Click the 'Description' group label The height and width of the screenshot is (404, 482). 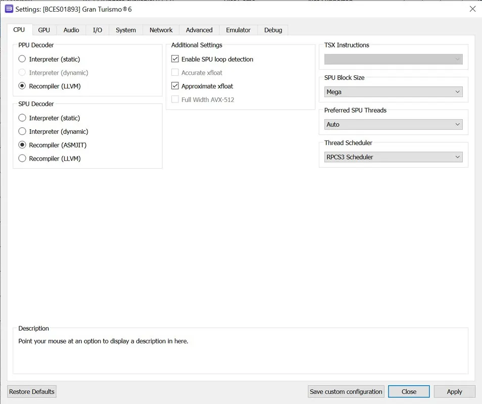coord(33,328)
